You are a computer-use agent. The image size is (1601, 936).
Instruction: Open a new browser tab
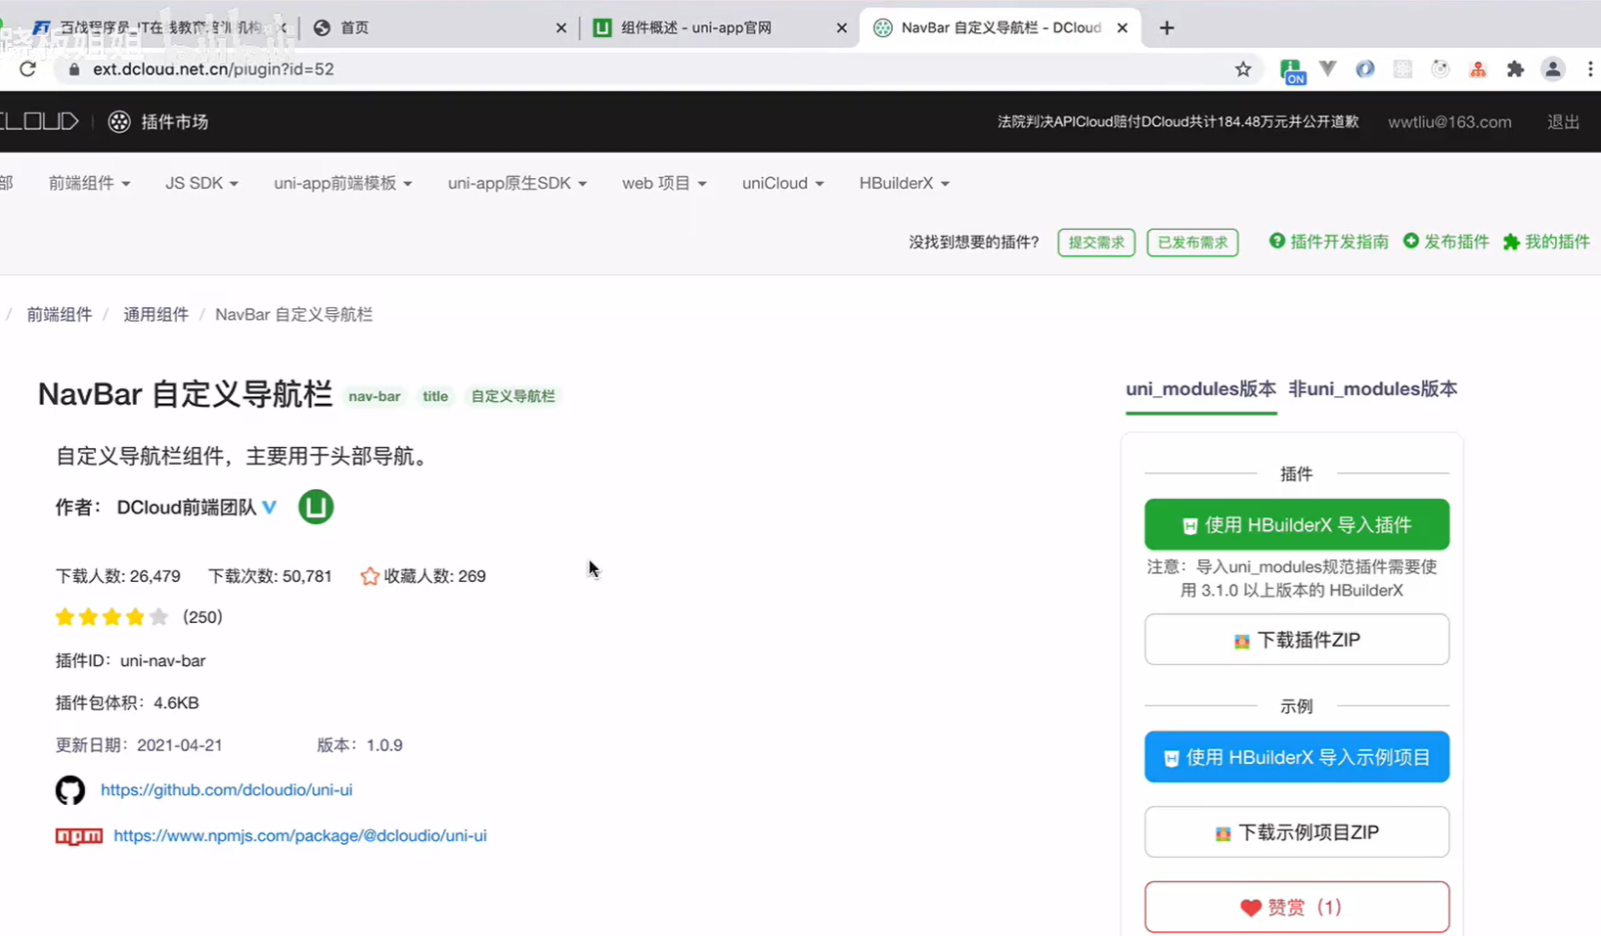[1166, 27]
